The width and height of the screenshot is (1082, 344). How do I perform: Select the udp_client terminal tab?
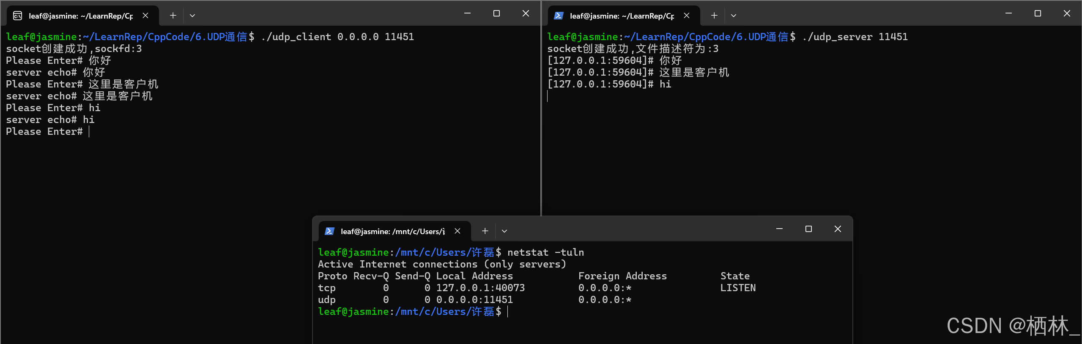click(83, 16)
